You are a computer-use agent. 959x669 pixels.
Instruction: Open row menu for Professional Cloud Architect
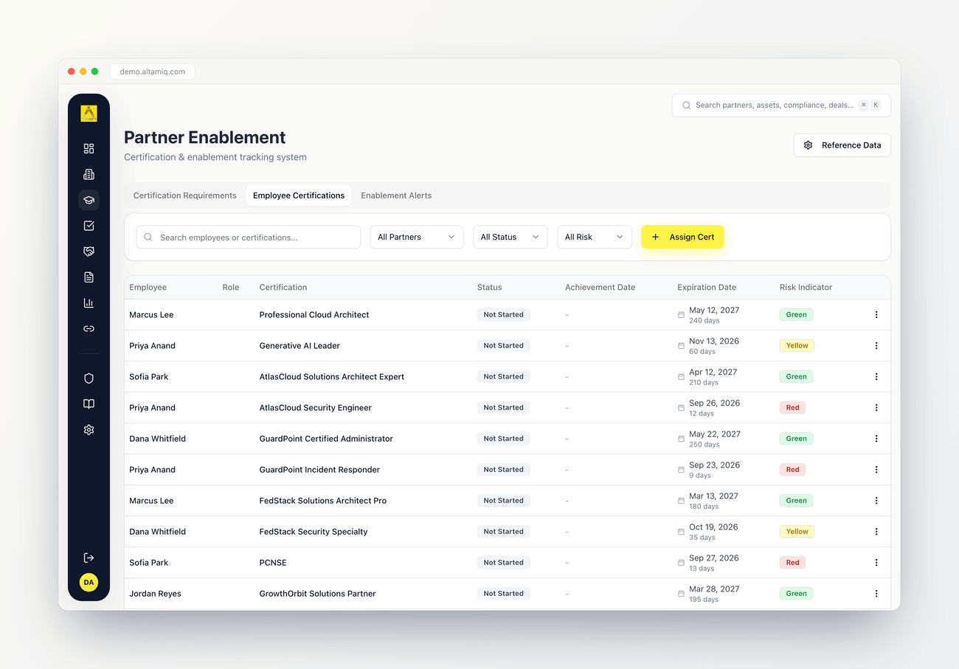[876, 315]
